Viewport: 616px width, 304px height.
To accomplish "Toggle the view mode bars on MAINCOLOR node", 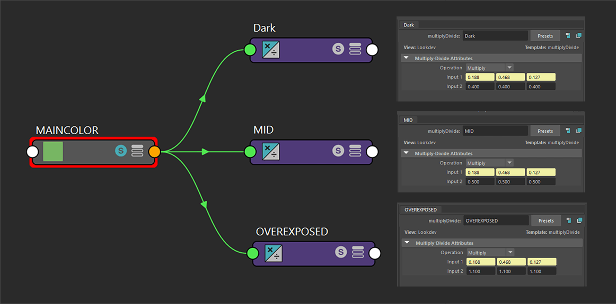I will (x=137, y=151).
